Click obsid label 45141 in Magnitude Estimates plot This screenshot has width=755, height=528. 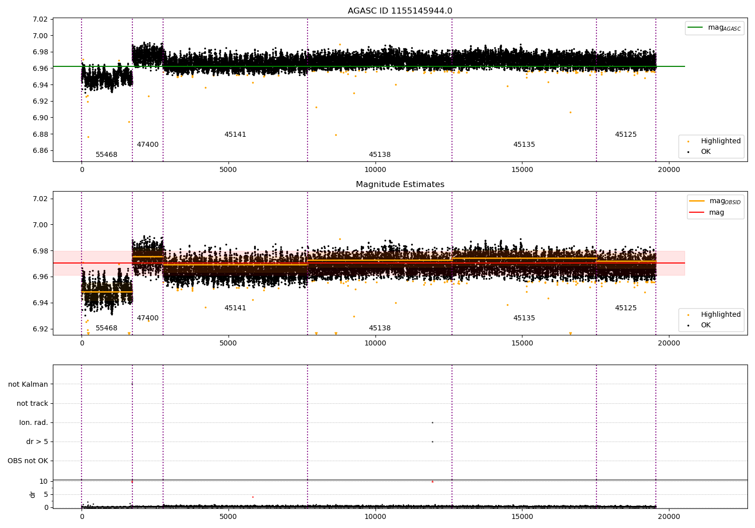pos(235,308)
